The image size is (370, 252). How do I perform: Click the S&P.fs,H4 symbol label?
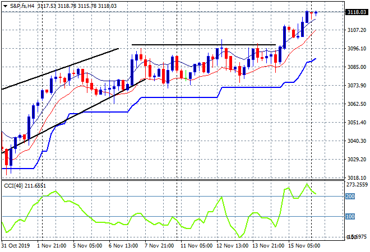(x=22, y=6)
